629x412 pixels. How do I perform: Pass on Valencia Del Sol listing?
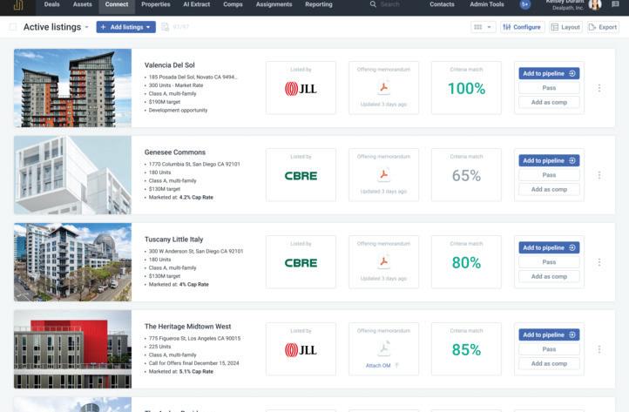(549, 88)
